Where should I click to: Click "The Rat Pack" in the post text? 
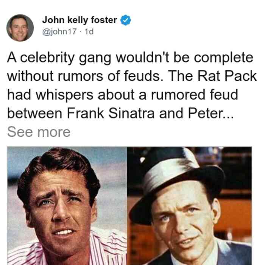212,76
